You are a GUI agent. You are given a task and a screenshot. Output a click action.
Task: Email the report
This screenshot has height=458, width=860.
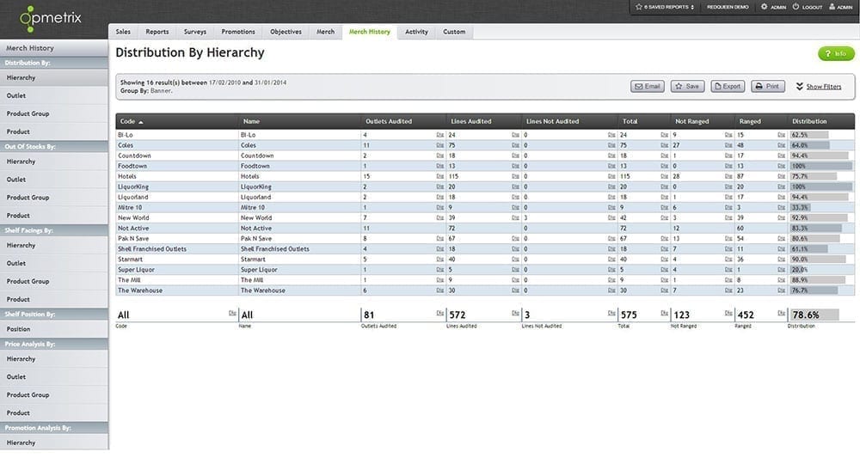[648, 87]
